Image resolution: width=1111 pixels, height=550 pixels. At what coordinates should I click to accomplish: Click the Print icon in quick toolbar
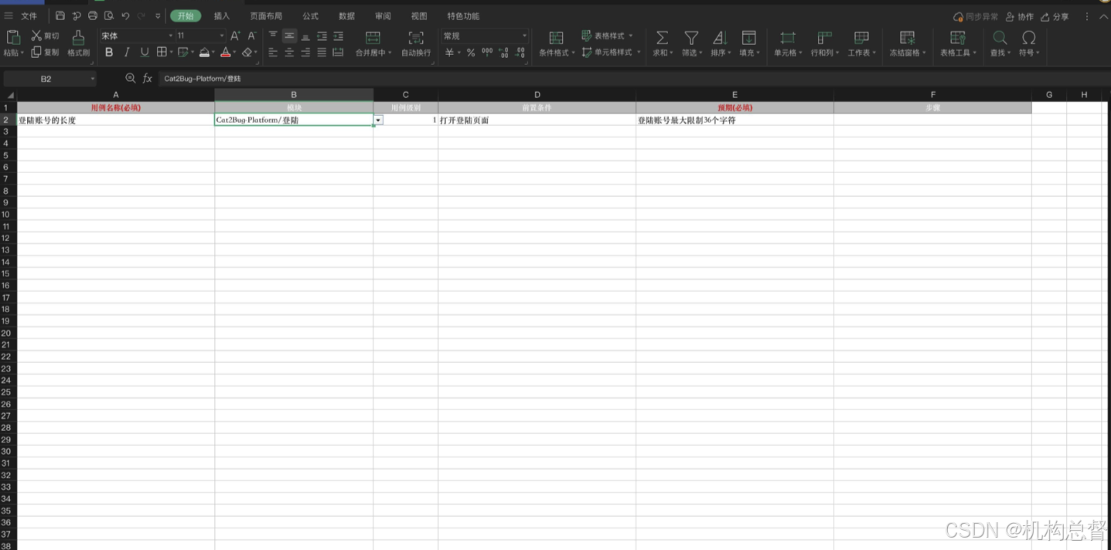[x=93, y=16]
